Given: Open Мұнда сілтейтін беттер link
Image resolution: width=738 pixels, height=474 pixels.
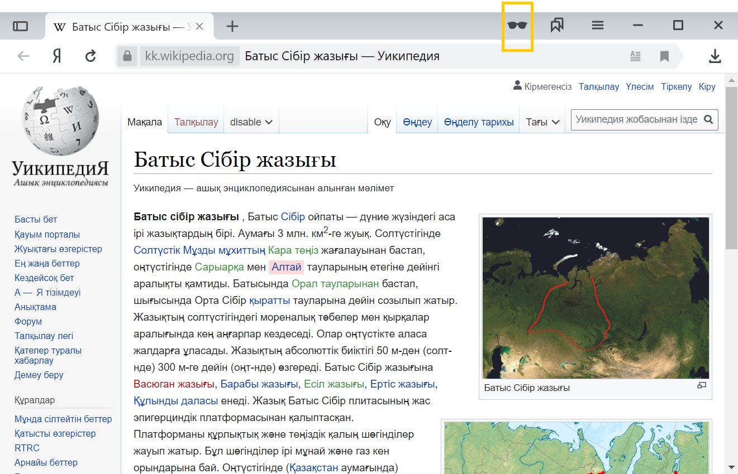Looking at the screenshot, I should (63, 419).
